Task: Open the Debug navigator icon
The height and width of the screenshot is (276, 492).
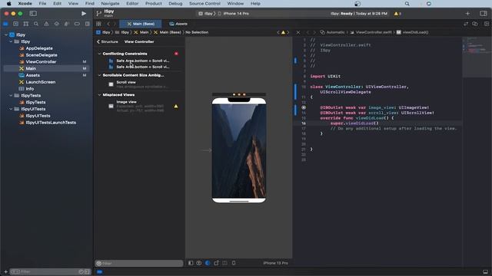Action: 67,24
